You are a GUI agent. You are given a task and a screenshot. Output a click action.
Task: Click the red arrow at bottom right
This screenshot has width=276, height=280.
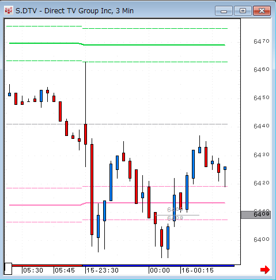(265, 270)
